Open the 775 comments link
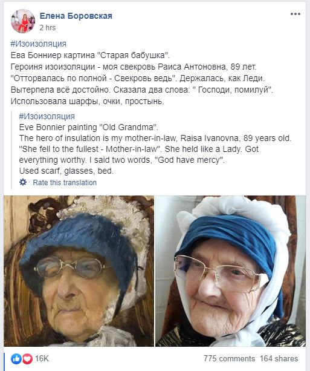 [x=229, y=359]
